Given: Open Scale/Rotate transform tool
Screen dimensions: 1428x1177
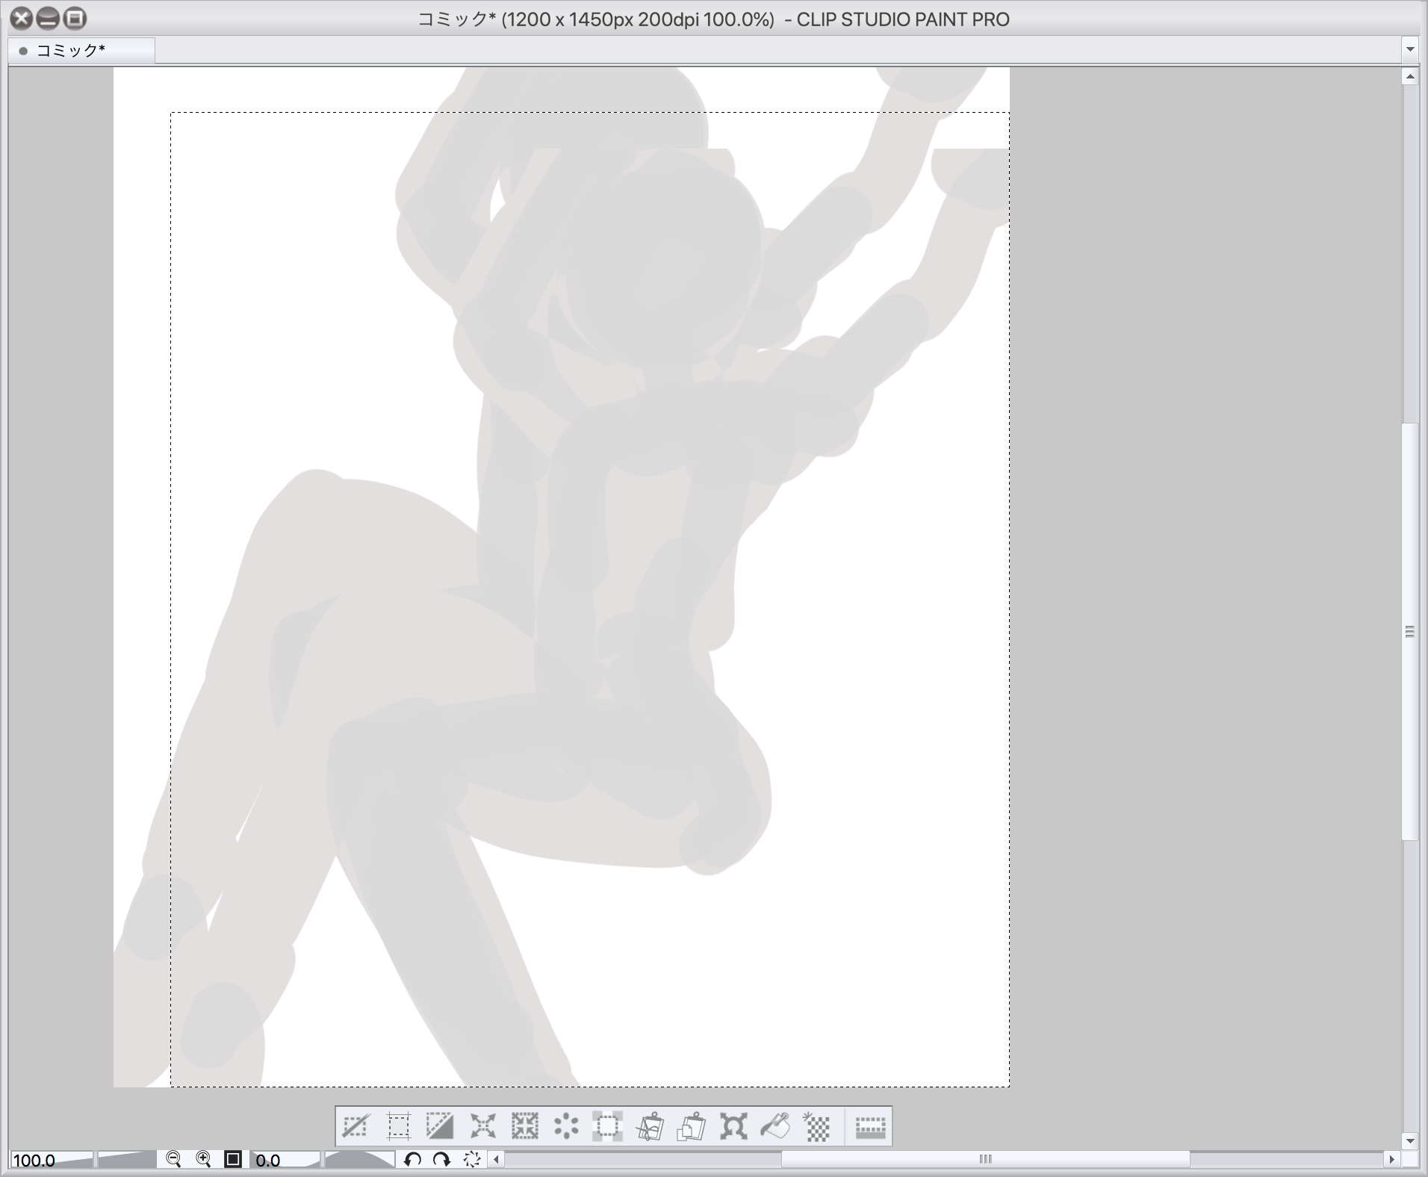Looking at the screenshot, I should point(733,1126).
